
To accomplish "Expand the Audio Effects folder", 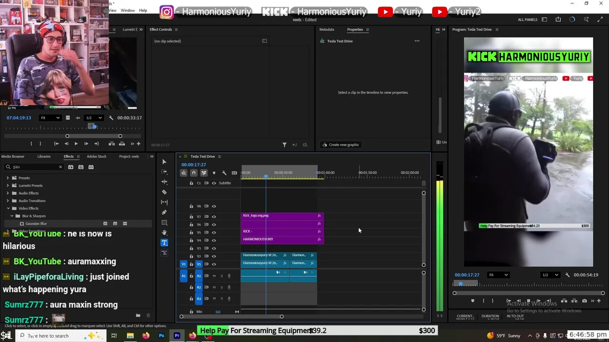I will click(x=8, y=193).
